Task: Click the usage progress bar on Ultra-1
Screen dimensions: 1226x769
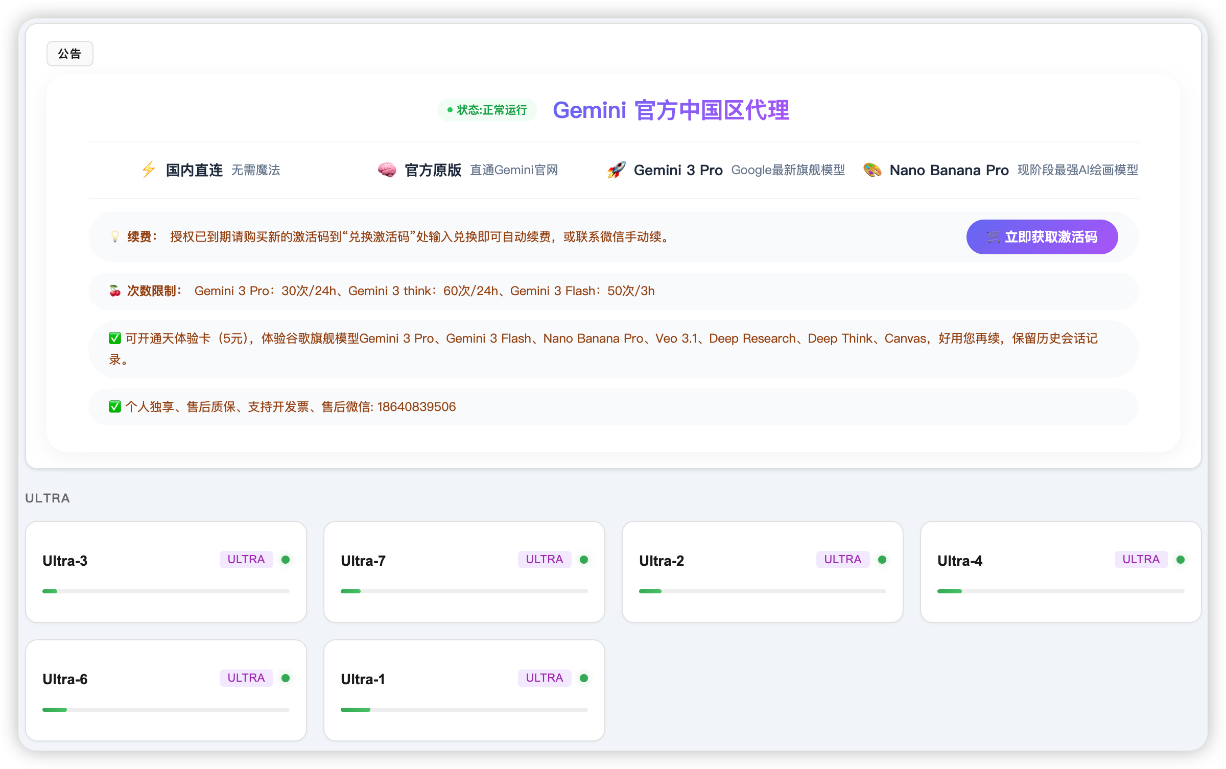Action: click(x=464, y=710)
